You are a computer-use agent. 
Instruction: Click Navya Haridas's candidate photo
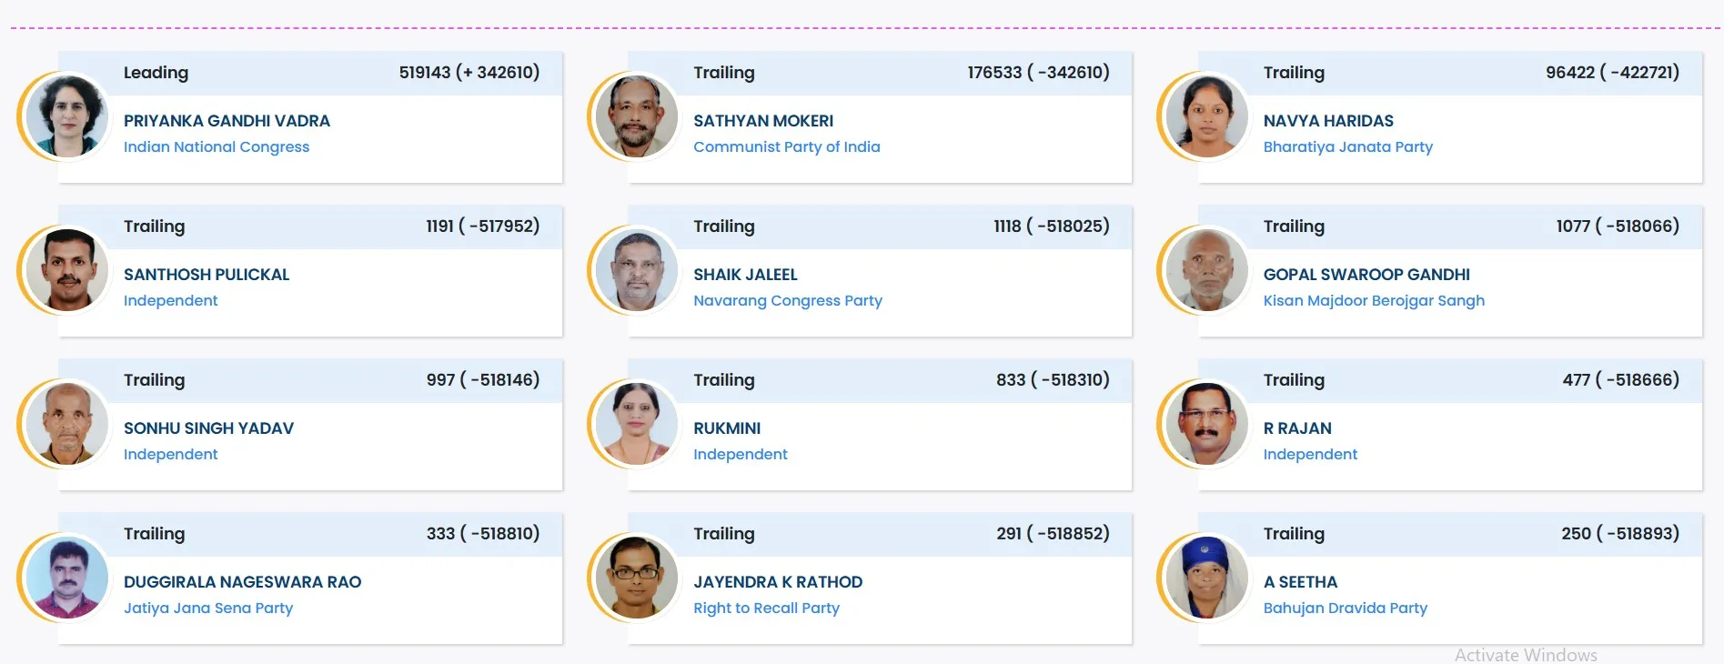click(x=1206, y=116)
